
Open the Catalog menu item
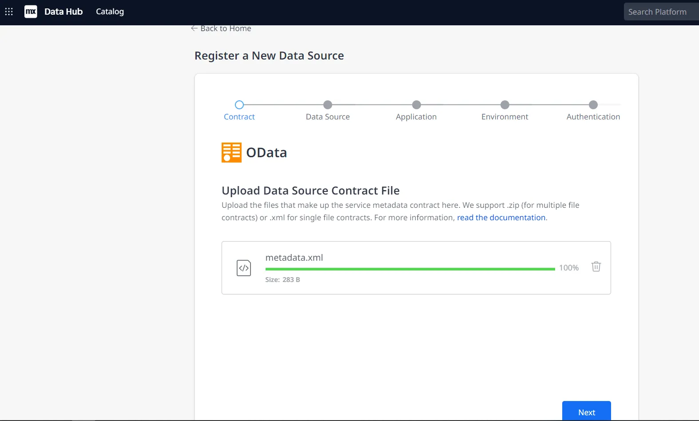pyautogui.click(x=110, y=12)
